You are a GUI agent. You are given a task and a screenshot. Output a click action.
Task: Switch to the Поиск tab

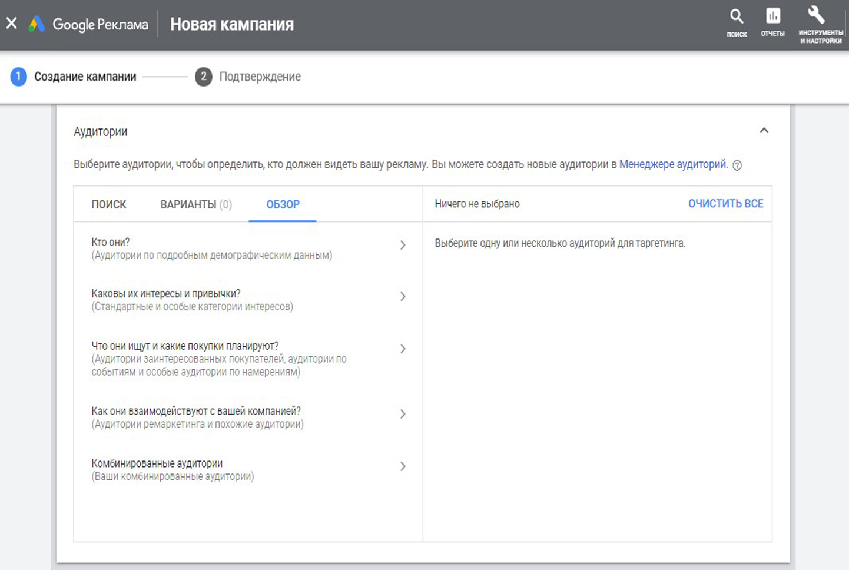click(x=109, y=204)
